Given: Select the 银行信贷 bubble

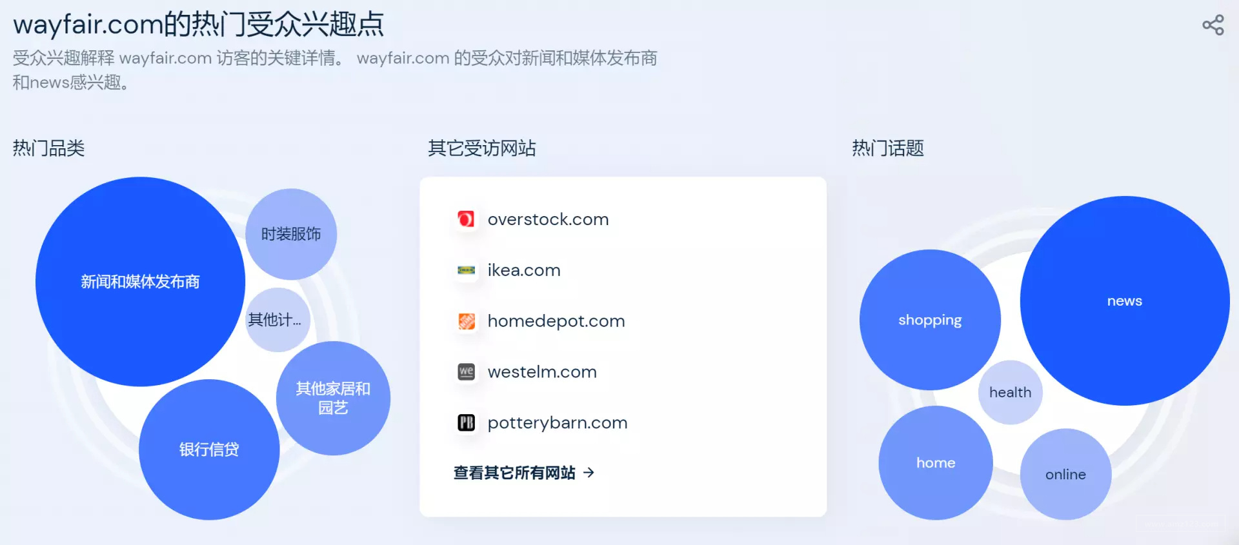Looking at the screenshot, I should pos(209,450).
